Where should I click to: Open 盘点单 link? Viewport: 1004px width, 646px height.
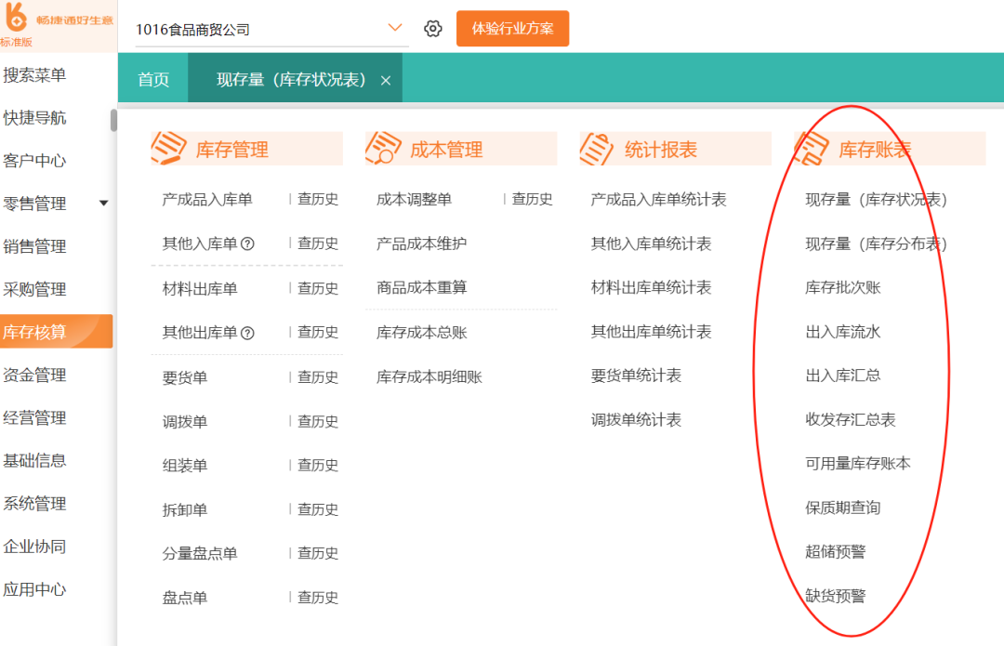point(185,598)
